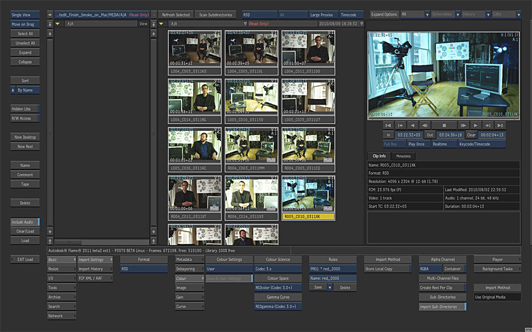
Task: Open the Import History menu item
Action: point(94,269)
